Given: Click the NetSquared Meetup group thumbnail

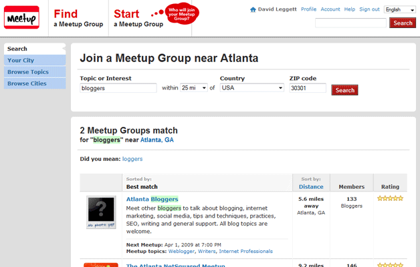Looking at the screenshot, I should 101,265.
